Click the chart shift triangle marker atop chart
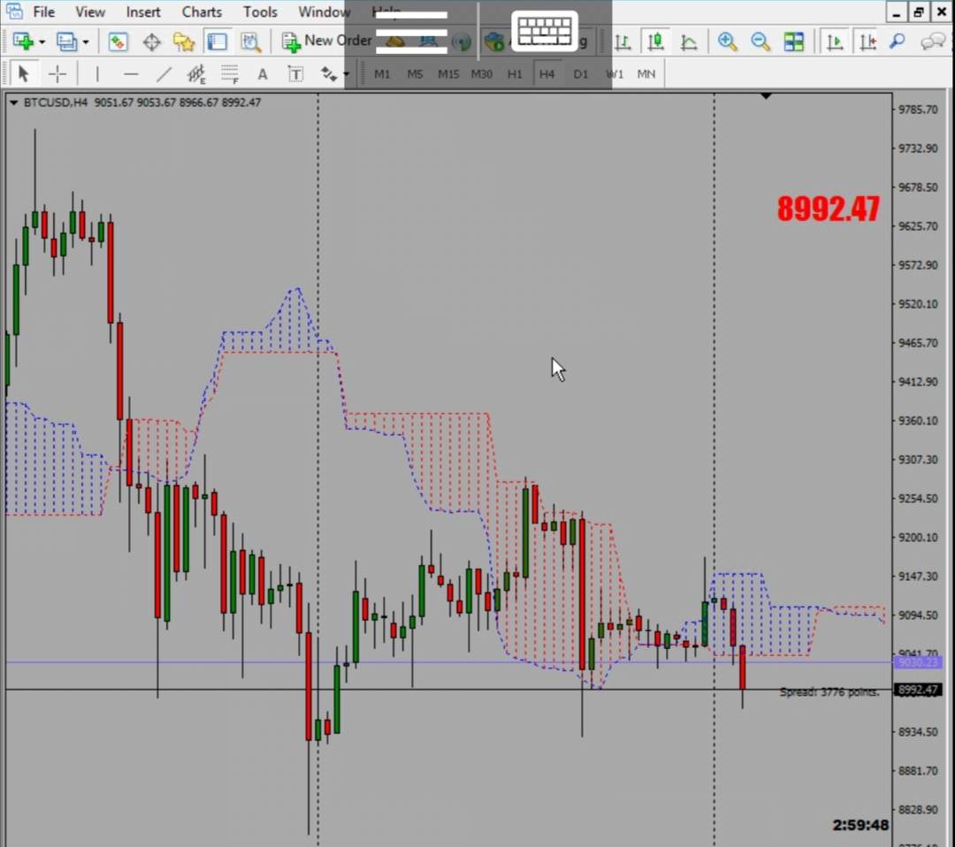Viewport: 955px width, 847px height. click(766, 95)
